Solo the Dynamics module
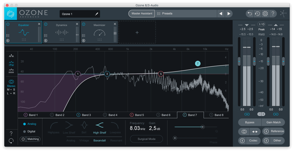Screen dimensions: 294x152 [x=45, y=40]
